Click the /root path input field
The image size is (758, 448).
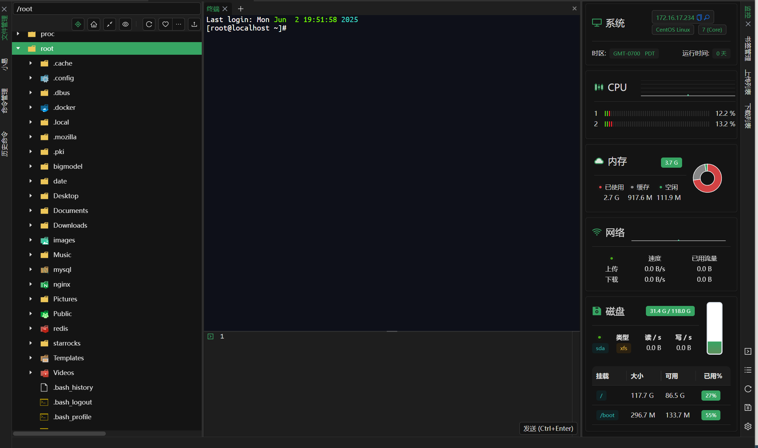[106, 9]
